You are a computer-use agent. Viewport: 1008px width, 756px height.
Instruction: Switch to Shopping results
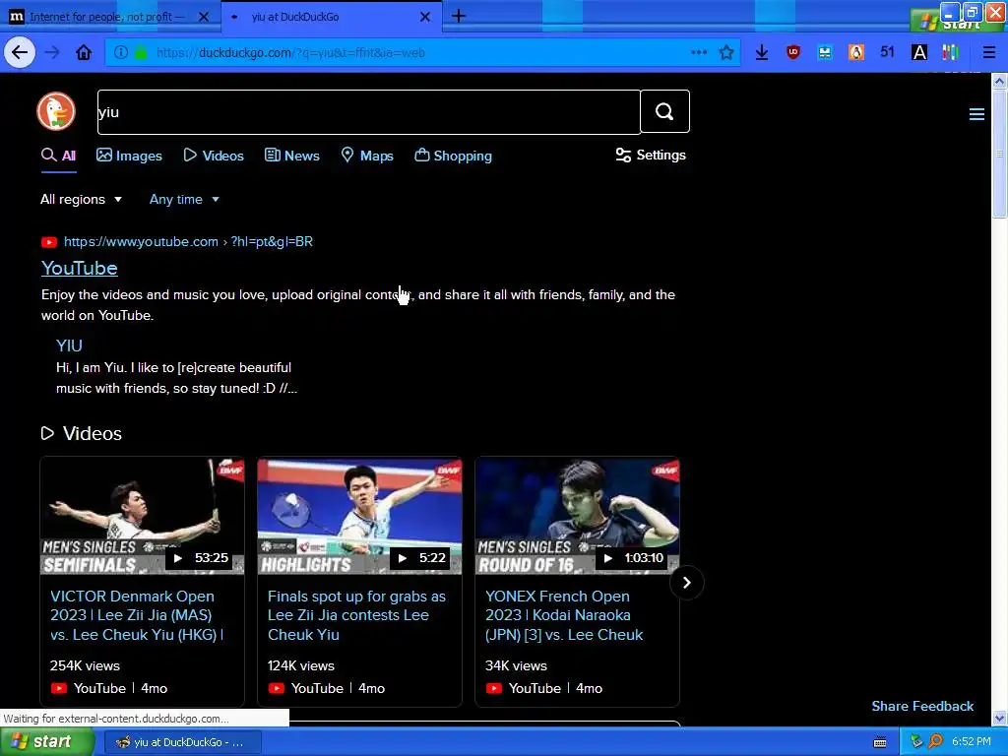pos(453,156)
